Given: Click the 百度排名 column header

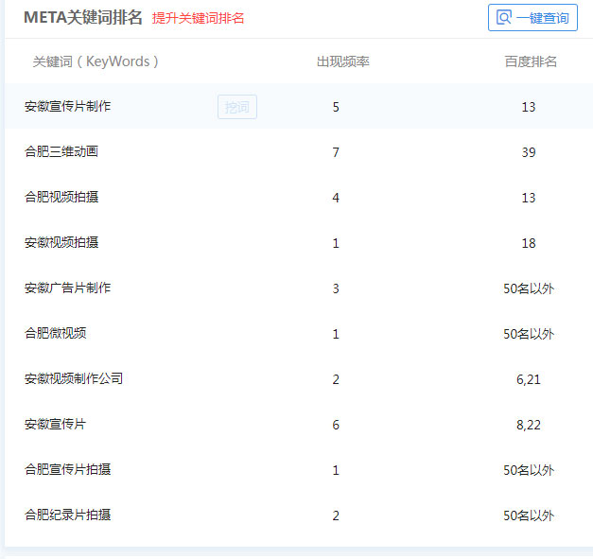Looking at the screenshot, I should tap(531, 61).
